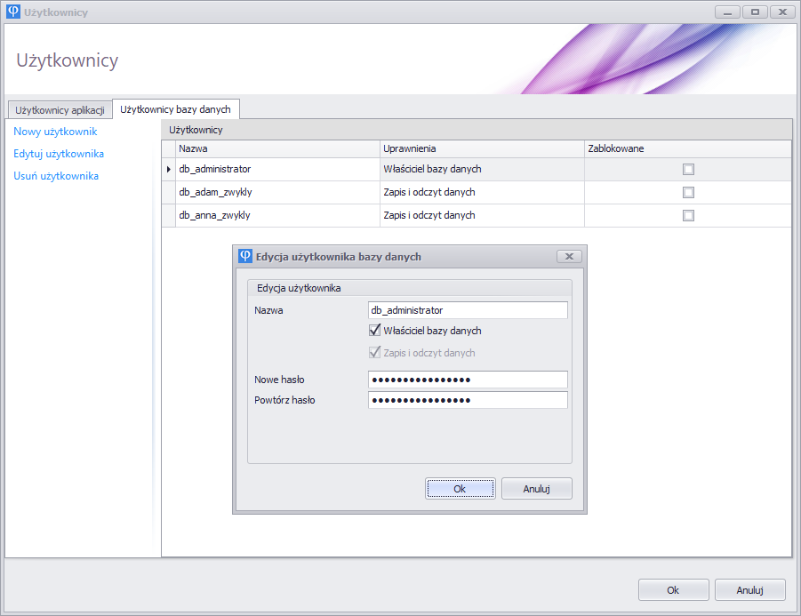The image size is (801, 616).
Task: Maximize the Użytkownicy window
Action: coord(755,12)
